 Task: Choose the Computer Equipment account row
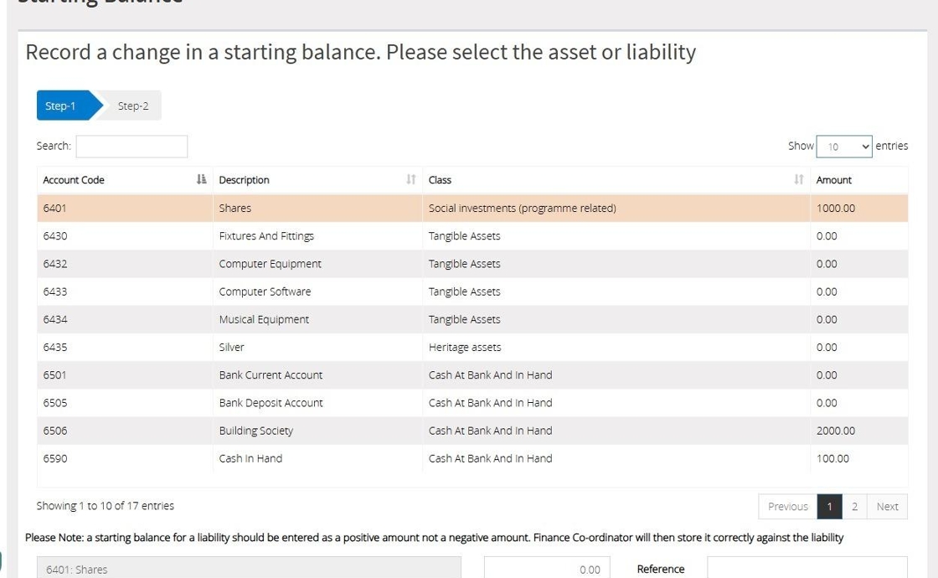270,264
